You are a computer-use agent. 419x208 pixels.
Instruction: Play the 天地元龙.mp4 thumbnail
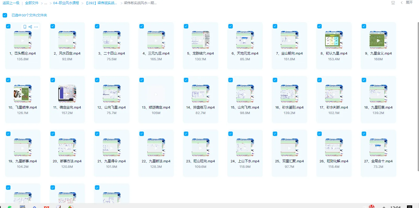point(245,40)
